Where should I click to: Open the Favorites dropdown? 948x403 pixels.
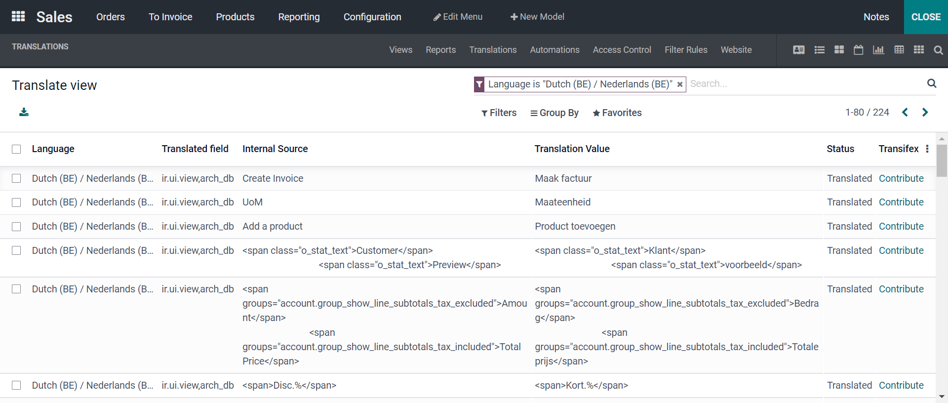617,113
